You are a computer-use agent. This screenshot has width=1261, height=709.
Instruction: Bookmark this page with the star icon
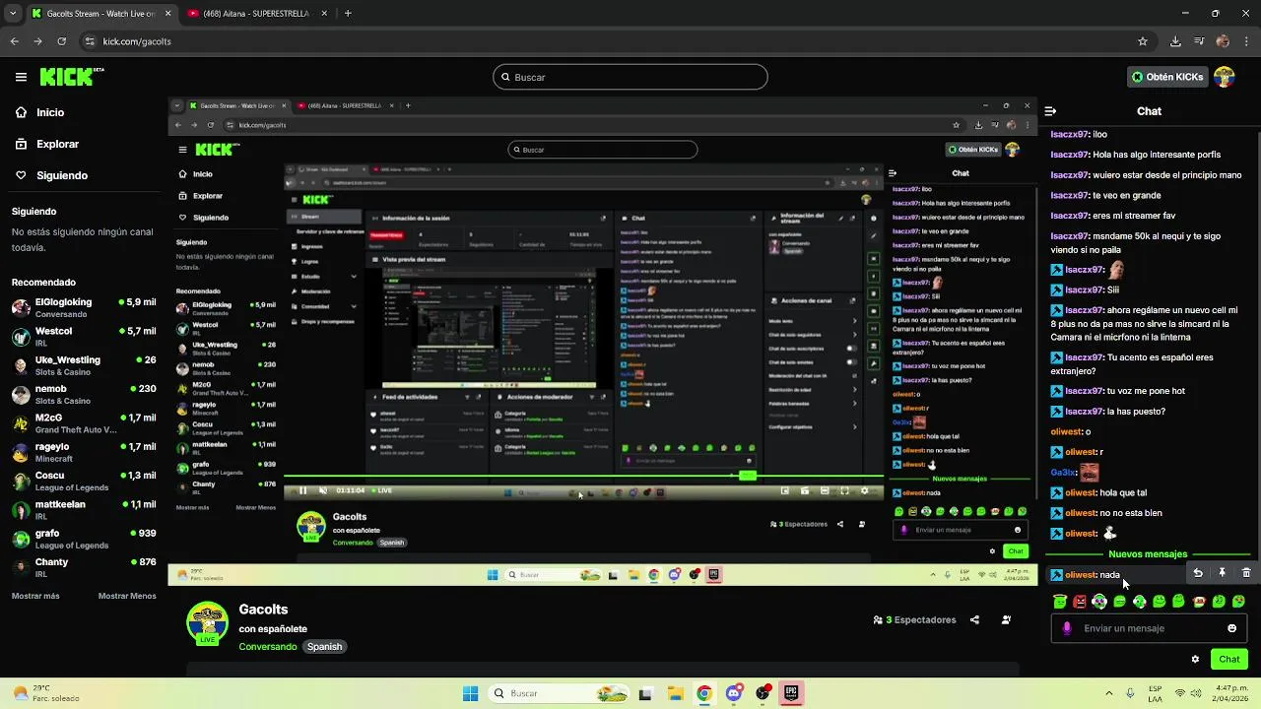coord(1143,41)
